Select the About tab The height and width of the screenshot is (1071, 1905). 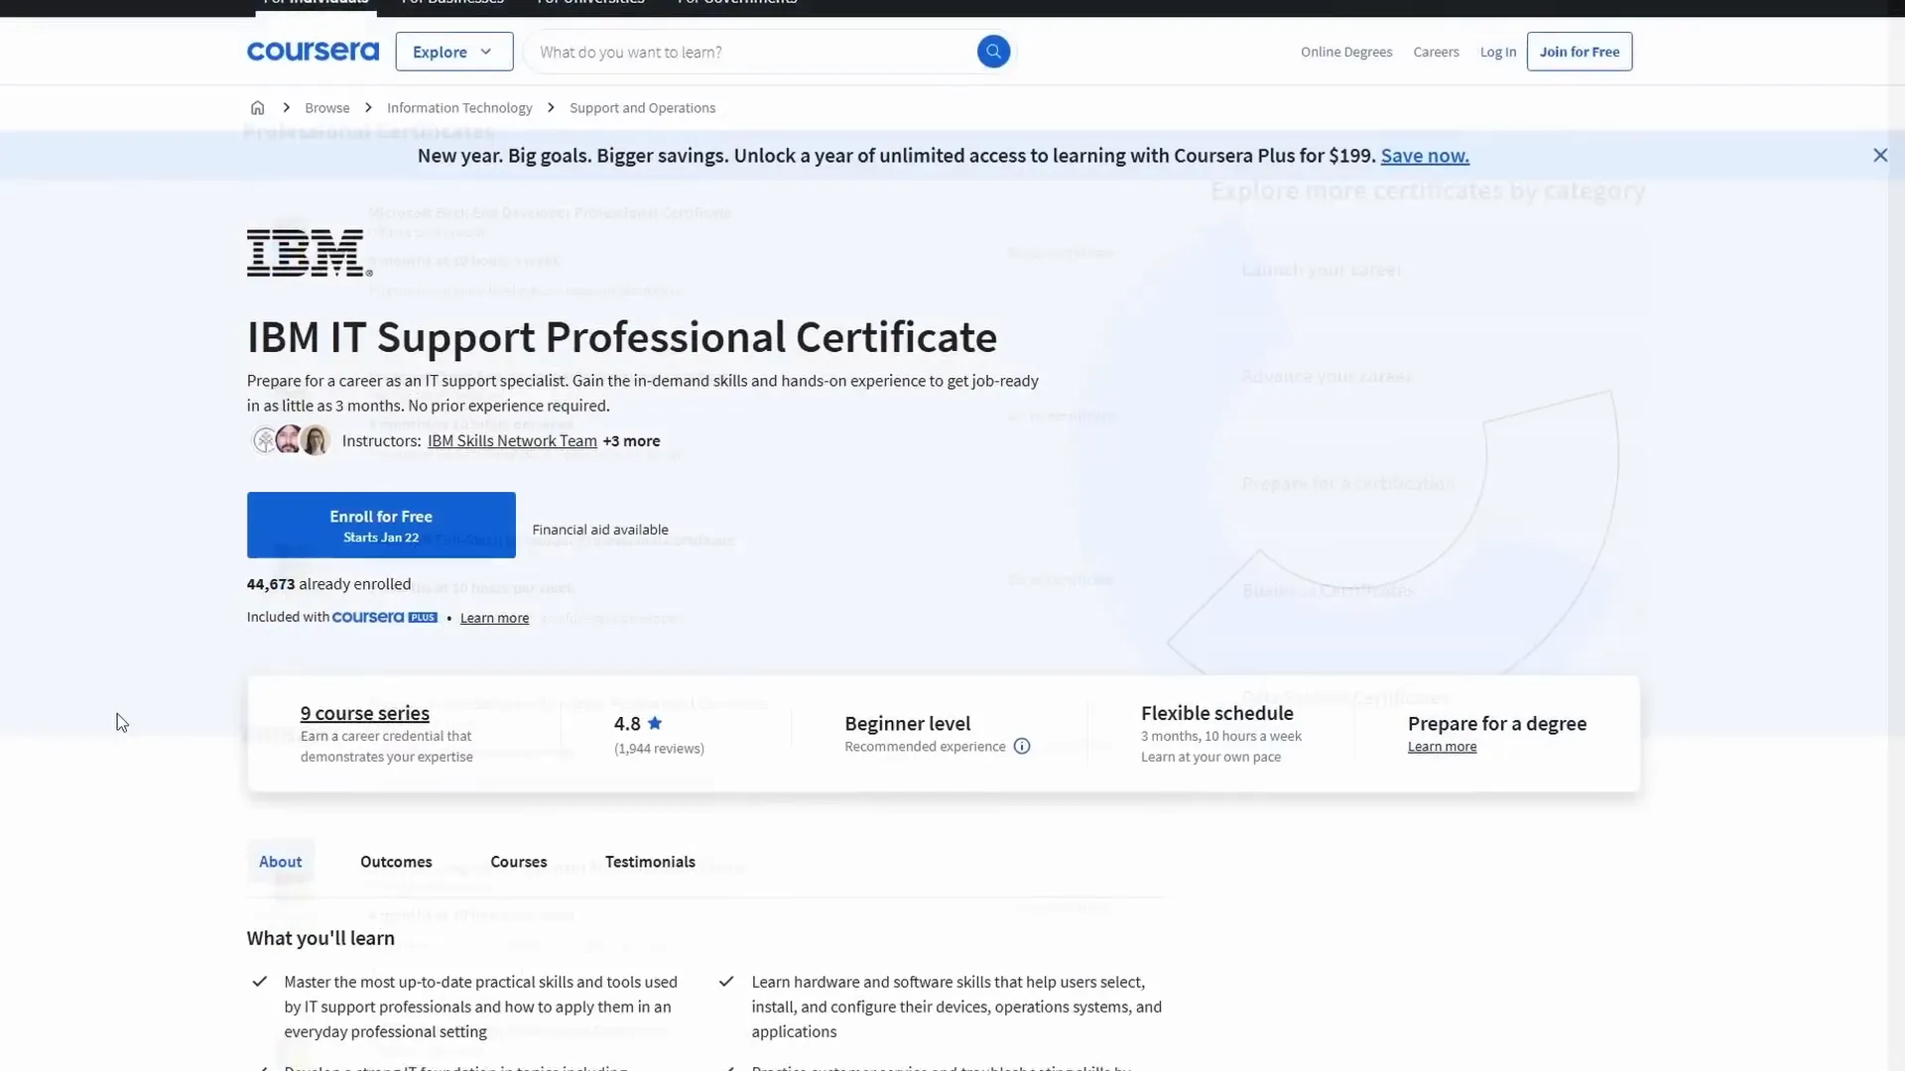pos(281,862)
